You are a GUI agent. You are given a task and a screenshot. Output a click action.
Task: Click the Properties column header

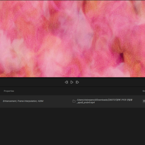(9, 91)
